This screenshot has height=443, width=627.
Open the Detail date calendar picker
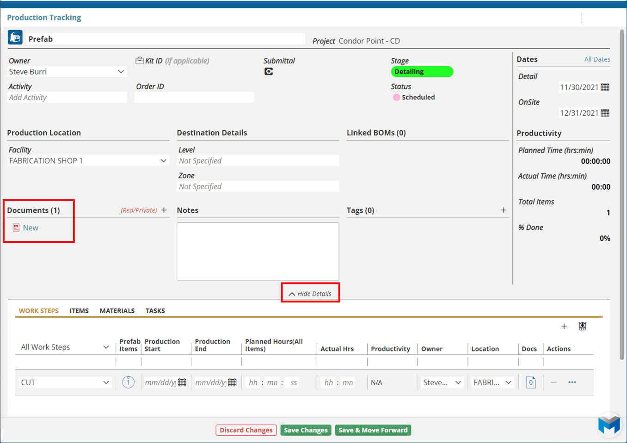pos(605,87)
